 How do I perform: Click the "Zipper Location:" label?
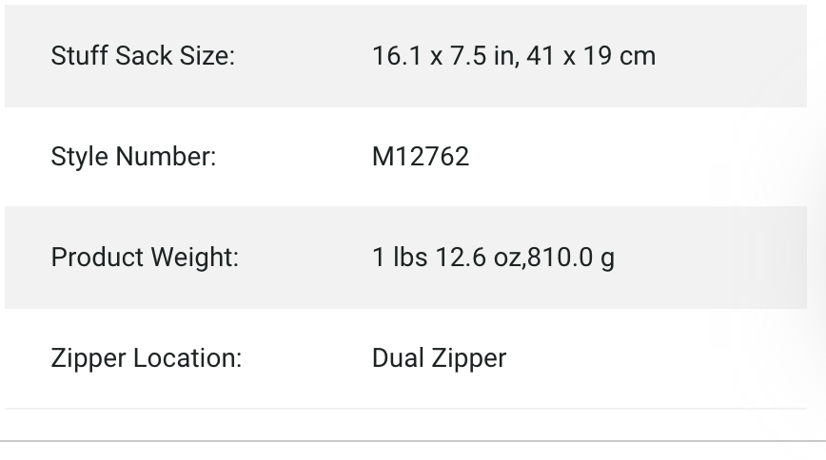click(x=147, y=358)
